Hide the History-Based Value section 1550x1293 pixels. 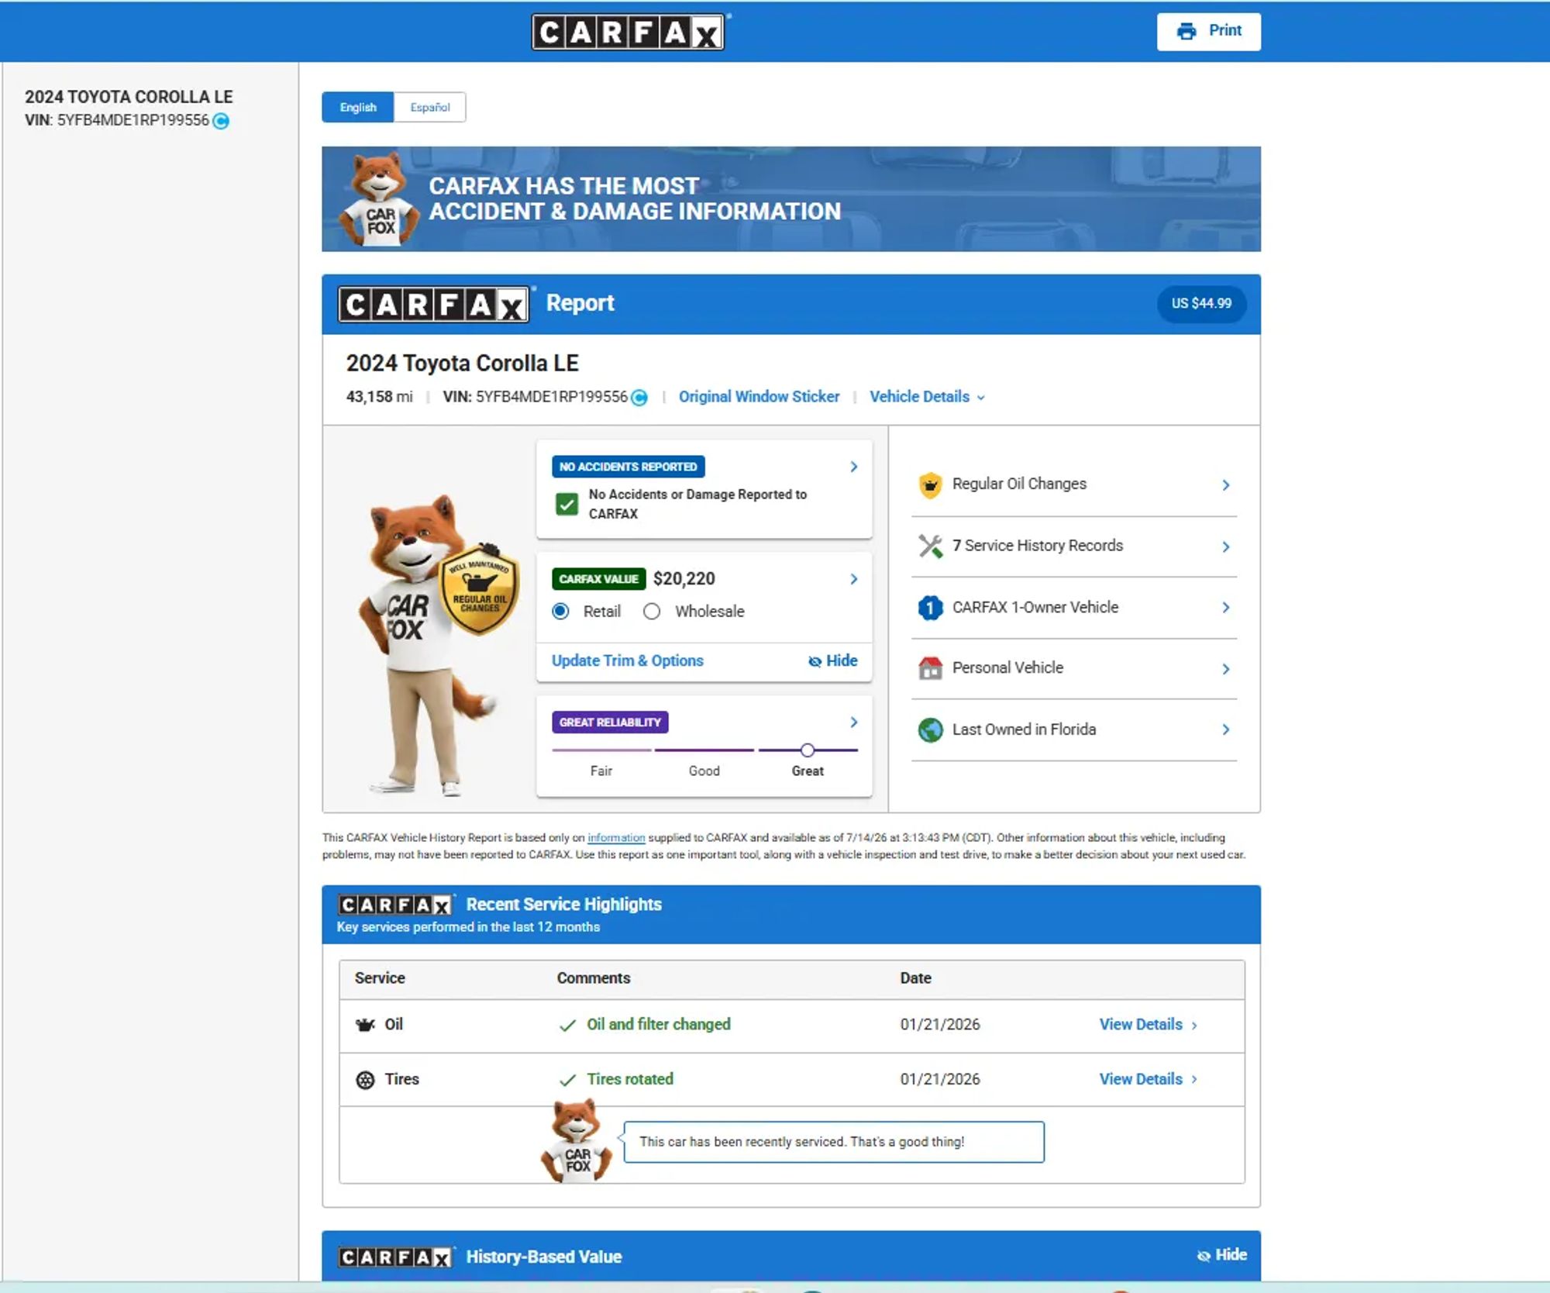pyautogui.click(x=1222, y=1255)
